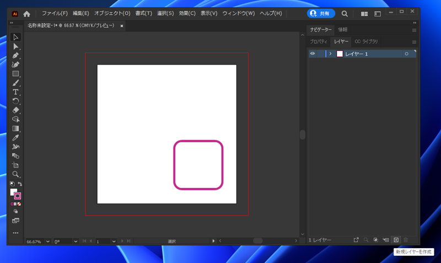Screen dimensions: 441x263
Task: Reset to default fill and stroke
Action: [12, 184]
